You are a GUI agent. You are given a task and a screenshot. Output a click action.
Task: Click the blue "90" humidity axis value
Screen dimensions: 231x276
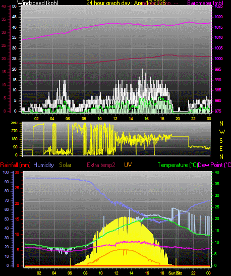(7, 182)
